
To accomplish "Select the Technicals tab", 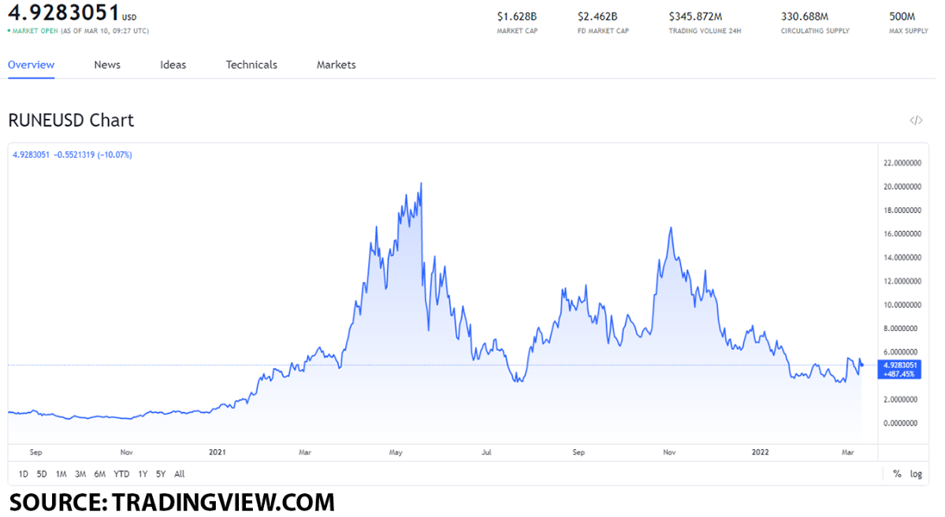I will (x=251, y=65).
